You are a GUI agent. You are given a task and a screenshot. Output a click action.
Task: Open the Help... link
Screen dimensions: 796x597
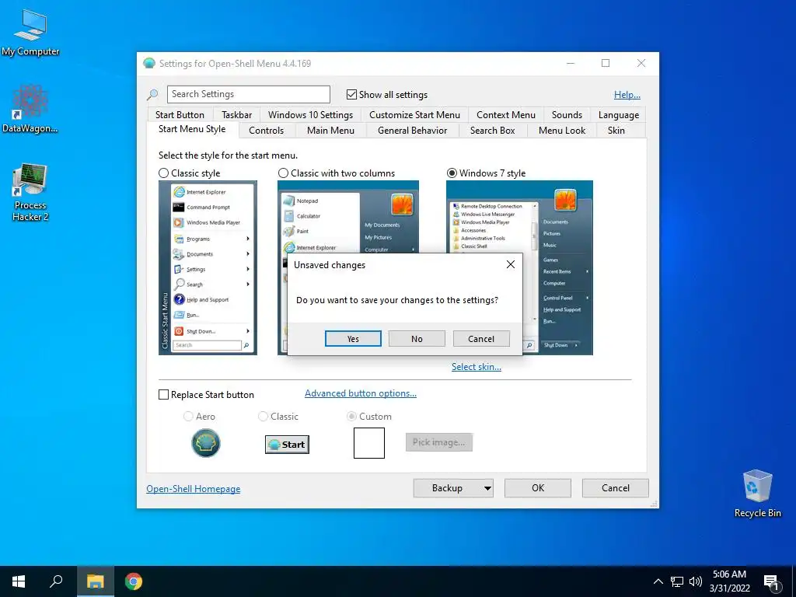(x=627, y=94)
